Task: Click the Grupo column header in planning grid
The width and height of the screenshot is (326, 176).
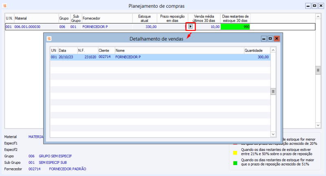Action: click(x=64, y=18)
